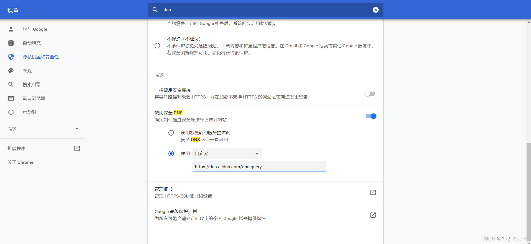The image size is (531, 244).
Task: Click the Google 高级保护计划 row title
Action: (x=176, y=211)
